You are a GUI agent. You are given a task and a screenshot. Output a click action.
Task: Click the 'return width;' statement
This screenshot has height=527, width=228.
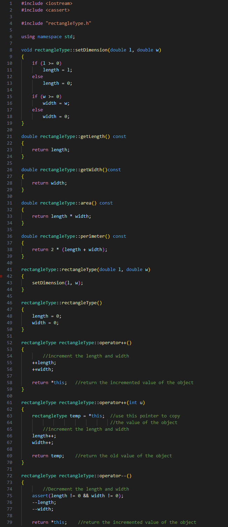[x=50, y=183]
